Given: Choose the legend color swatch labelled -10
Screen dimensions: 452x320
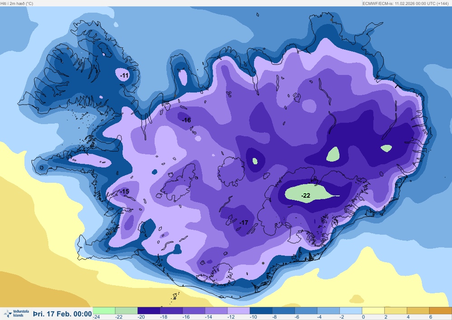Looking at the screenshot, I should [x=261, y=311].
